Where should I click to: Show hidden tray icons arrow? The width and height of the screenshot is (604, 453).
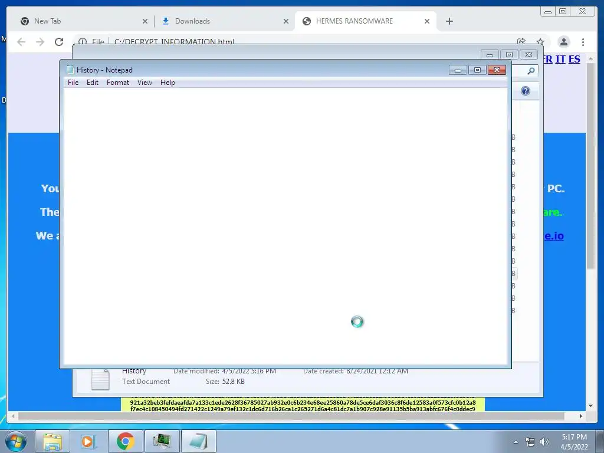pos(516,442)
